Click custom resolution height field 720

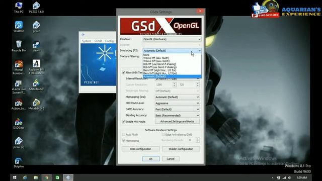click(x=187, y=84)
